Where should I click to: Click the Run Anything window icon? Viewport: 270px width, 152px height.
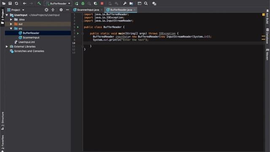139,3
